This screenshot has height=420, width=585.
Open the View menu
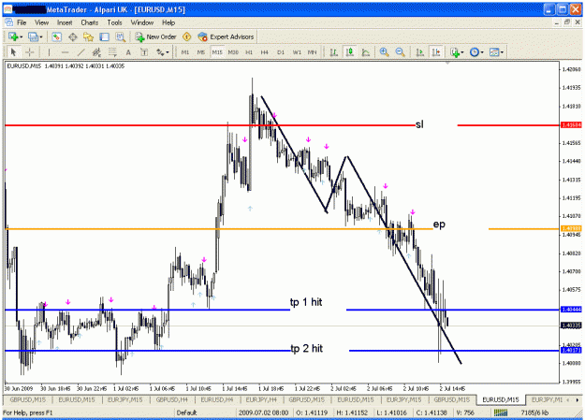coord(42,22)
